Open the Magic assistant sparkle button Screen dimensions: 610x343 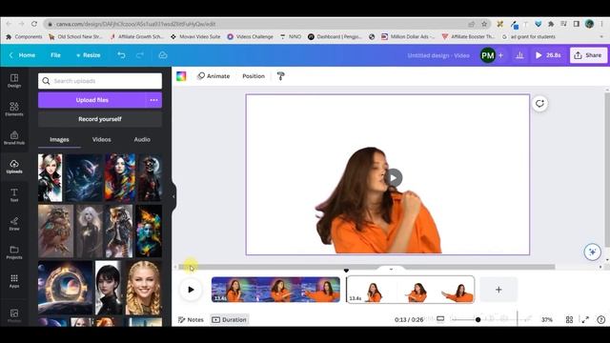592,252
